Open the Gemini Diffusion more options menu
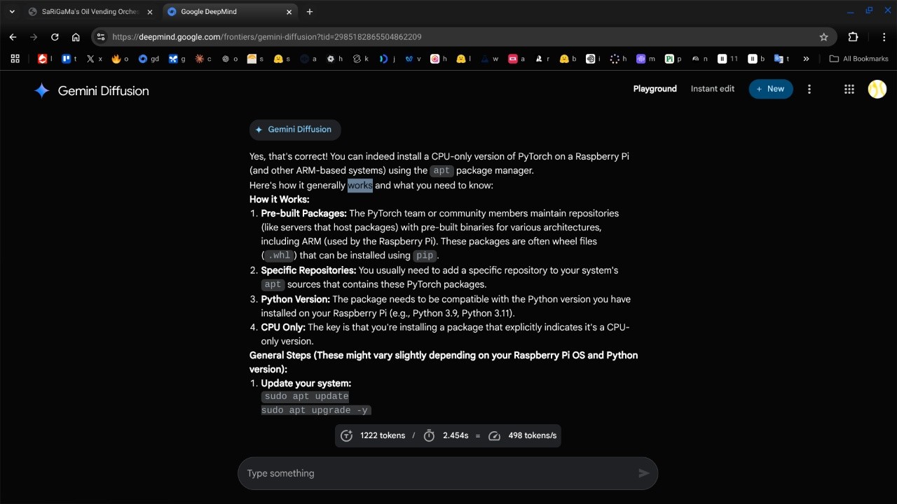Viewport: 897px width, 504px height. pos(809,89)
